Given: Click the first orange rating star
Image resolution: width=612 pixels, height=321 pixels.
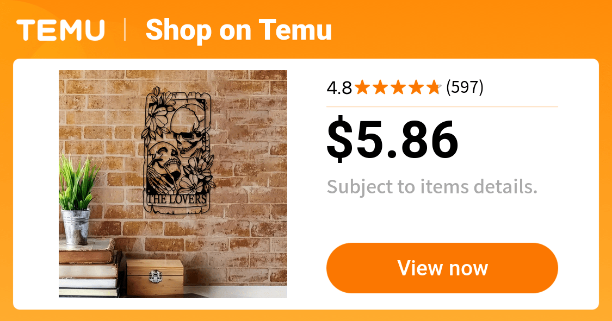Looking at the screenshot, I should tap(363, 87).
